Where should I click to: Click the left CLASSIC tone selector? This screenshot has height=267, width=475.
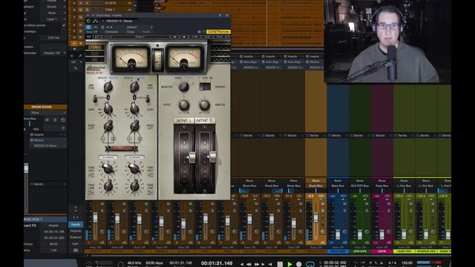[x=108, y=157]
